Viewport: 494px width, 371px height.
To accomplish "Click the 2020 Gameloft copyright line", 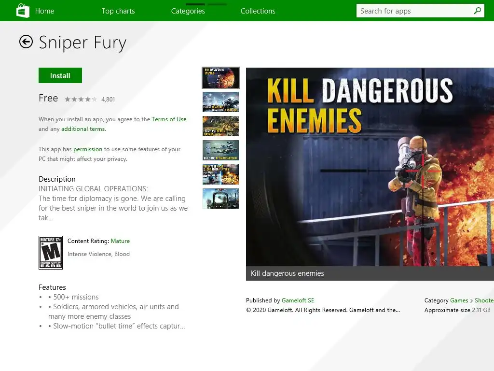I will point(323,310).
